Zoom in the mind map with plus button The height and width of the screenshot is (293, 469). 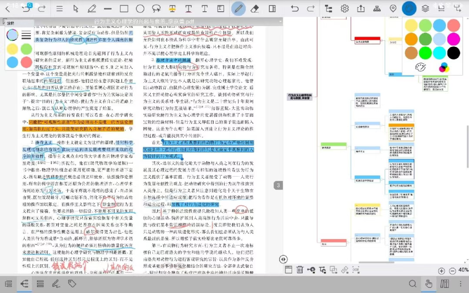(x=442, y=271)
